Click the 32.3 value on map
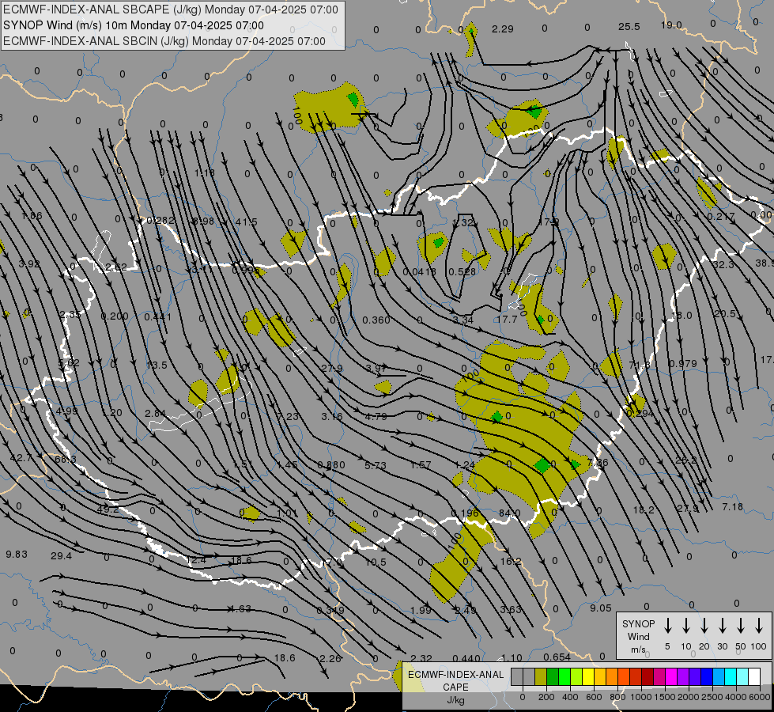The image size is (774, 712). click(723, 265)
